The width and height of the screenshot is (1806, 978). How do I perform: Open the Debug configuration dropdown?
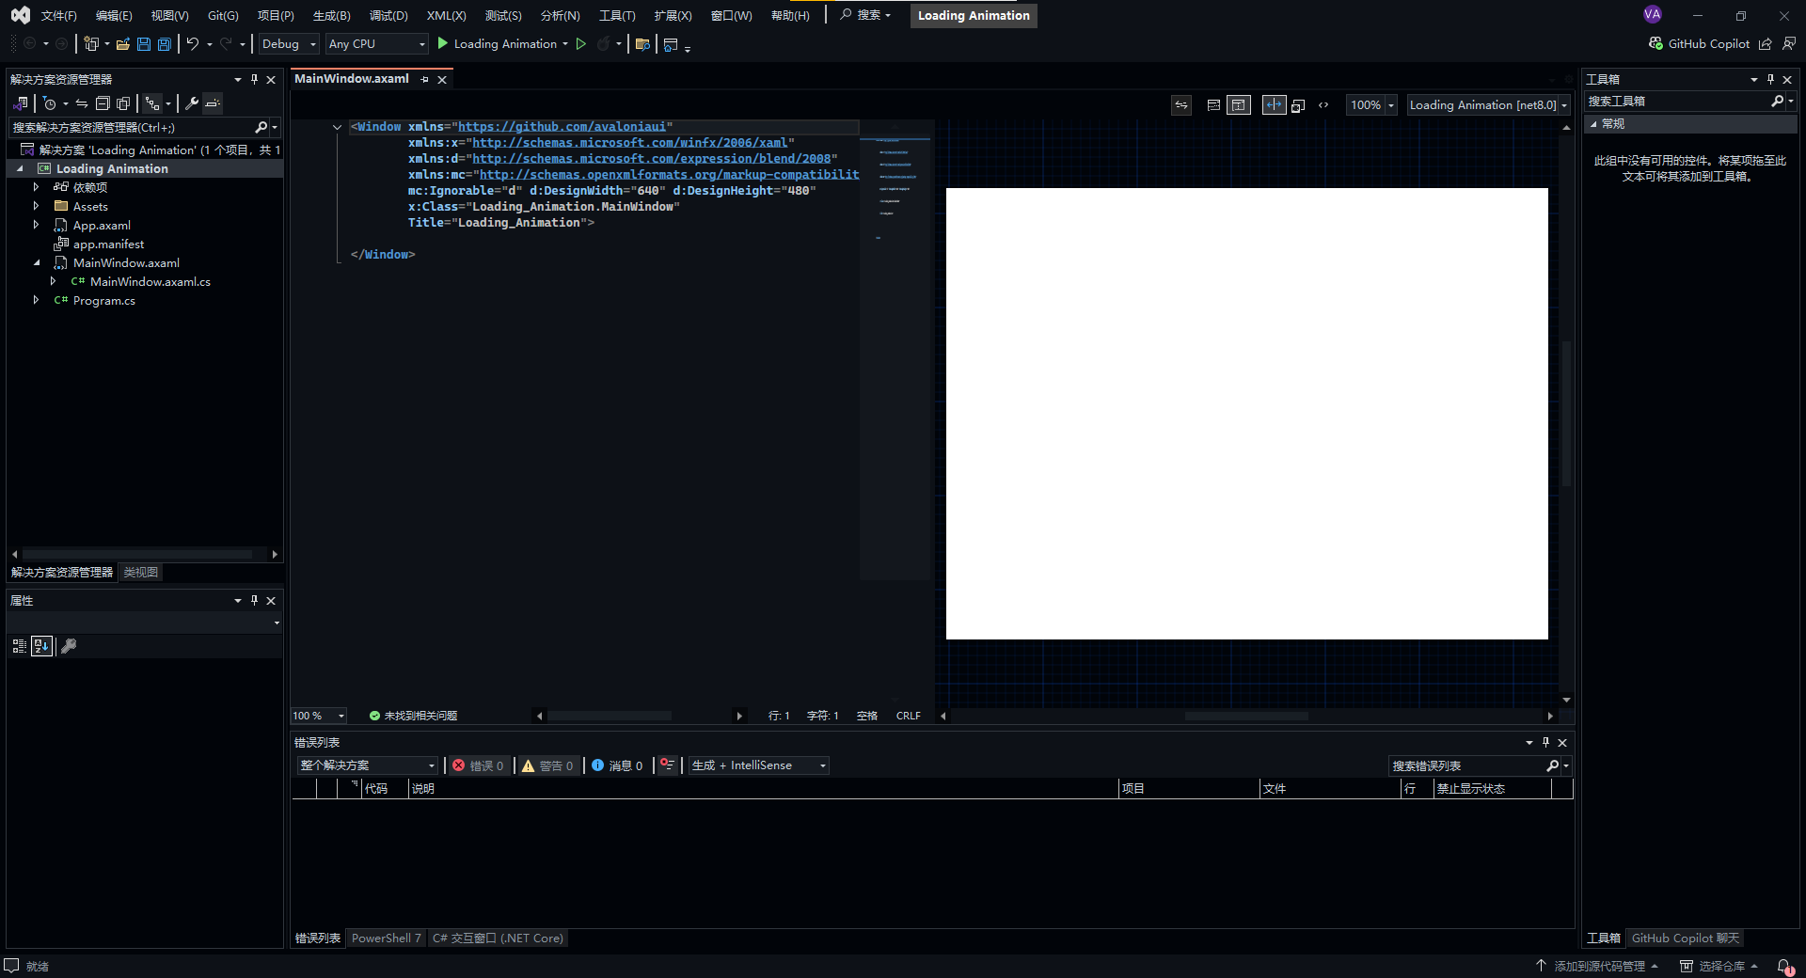tap(289, 44)
